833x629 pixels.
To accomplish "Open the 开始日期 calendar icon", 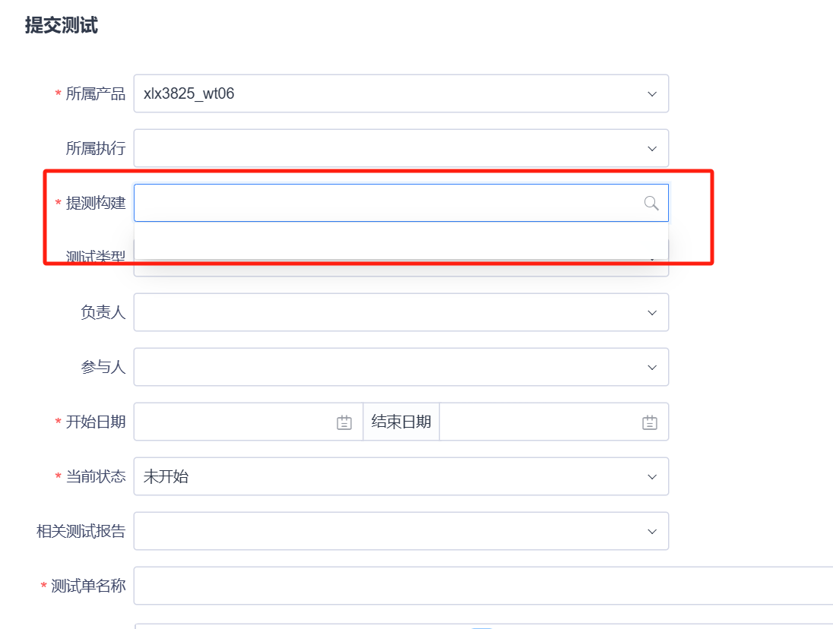I will [344, 422].
